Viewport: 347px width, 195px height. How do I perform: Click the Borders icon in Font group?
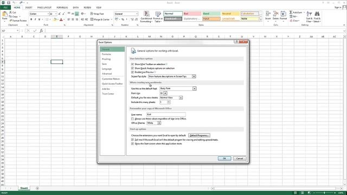[47, 19]
